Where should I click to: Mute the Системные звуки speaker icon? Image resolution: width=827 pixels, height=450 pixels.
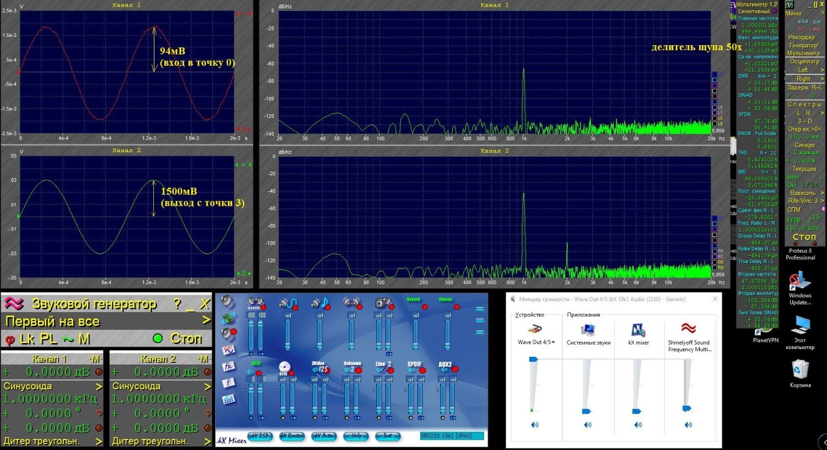587,425
